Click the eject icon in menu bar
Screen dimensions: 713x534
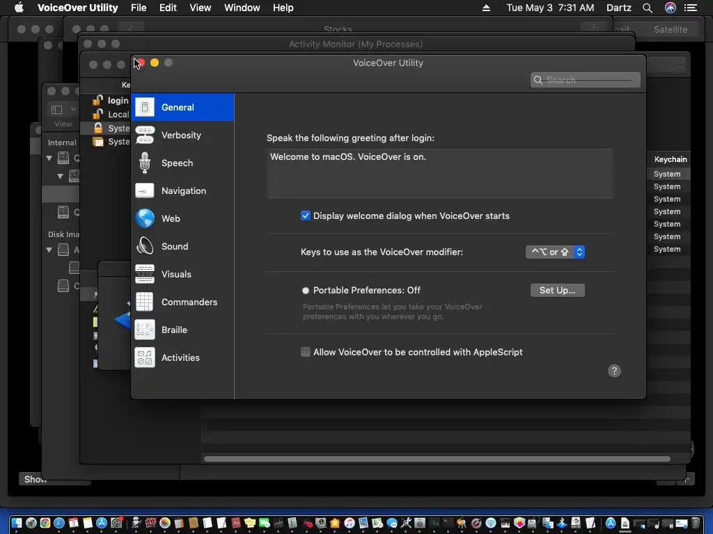(x=486, y=8)
